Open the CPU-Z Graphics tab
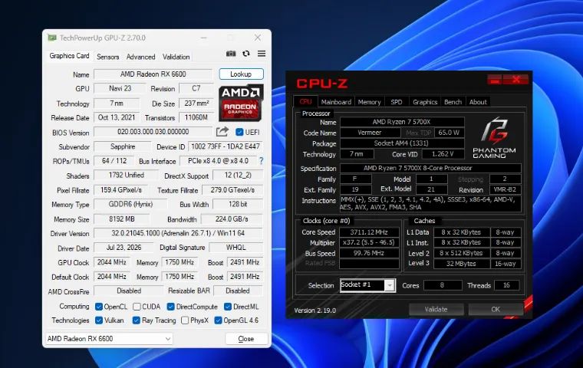583x368 pixels. click(x=425, y=102)
